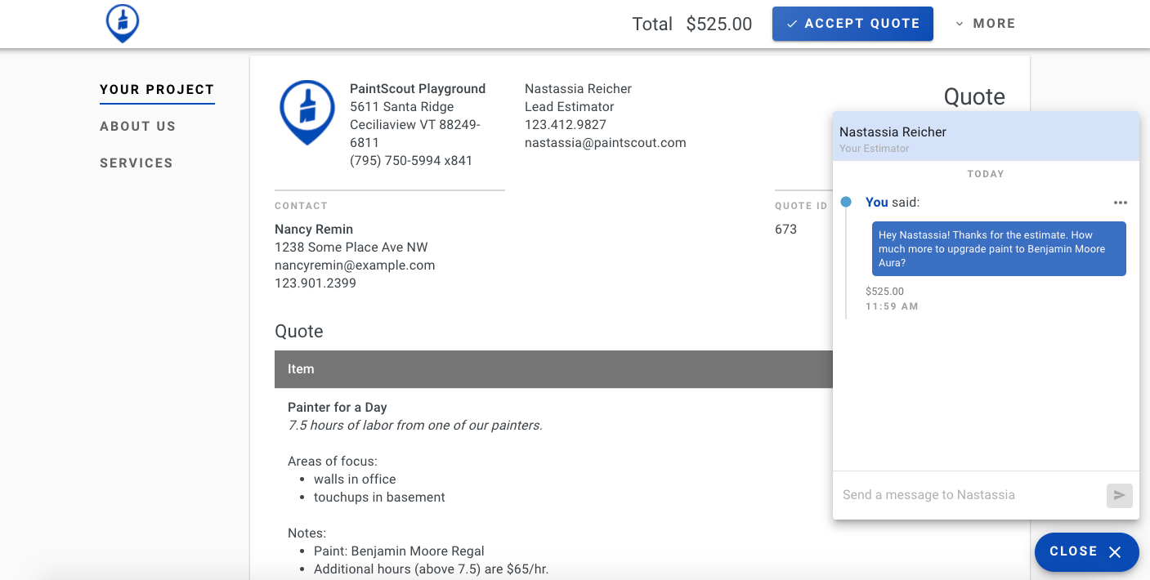Click 'You said:' message sender label
The height and width of the screenshot is (580, 1150).
pos(893,203)
